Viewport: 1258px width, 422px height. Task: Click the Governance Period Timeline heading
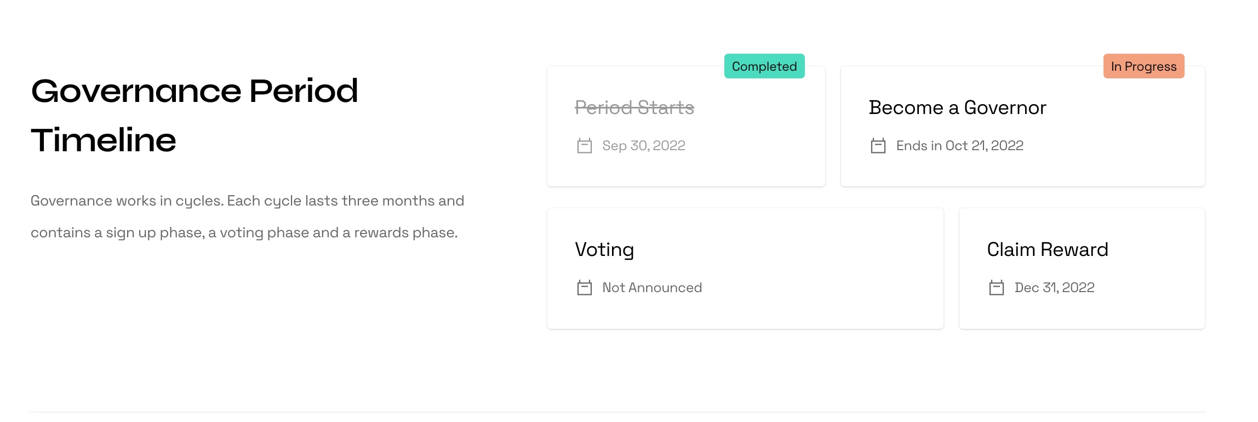pos(195,115)
